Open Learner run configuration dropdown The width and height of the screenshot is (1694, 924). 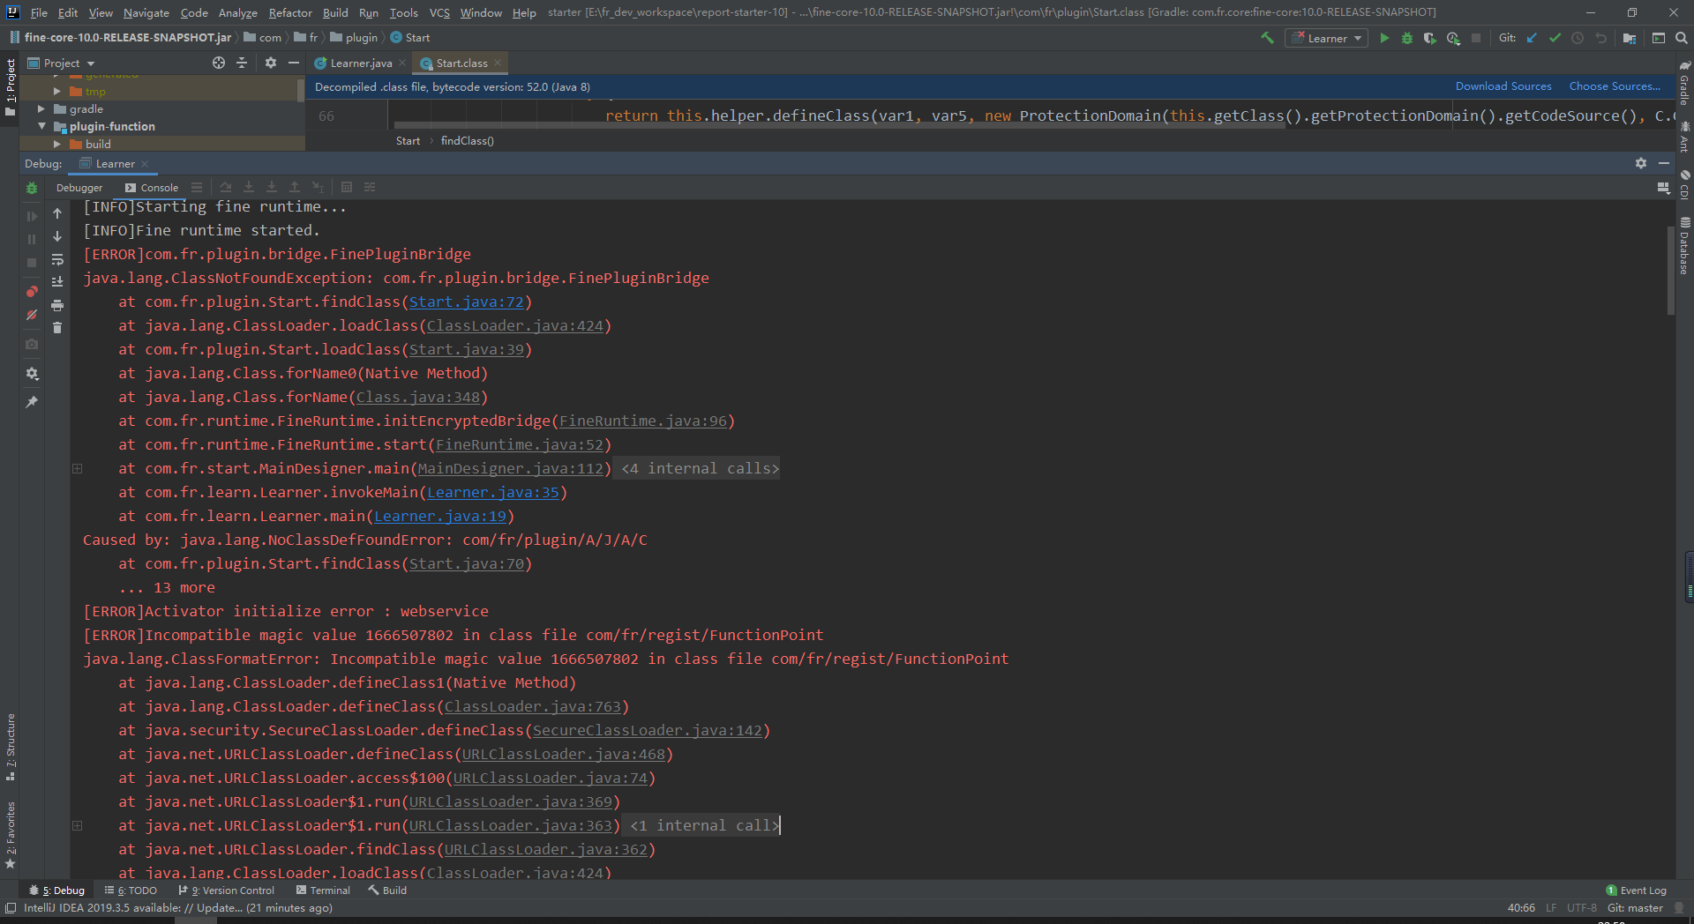pyautogui.click(x=1327, y=38)
